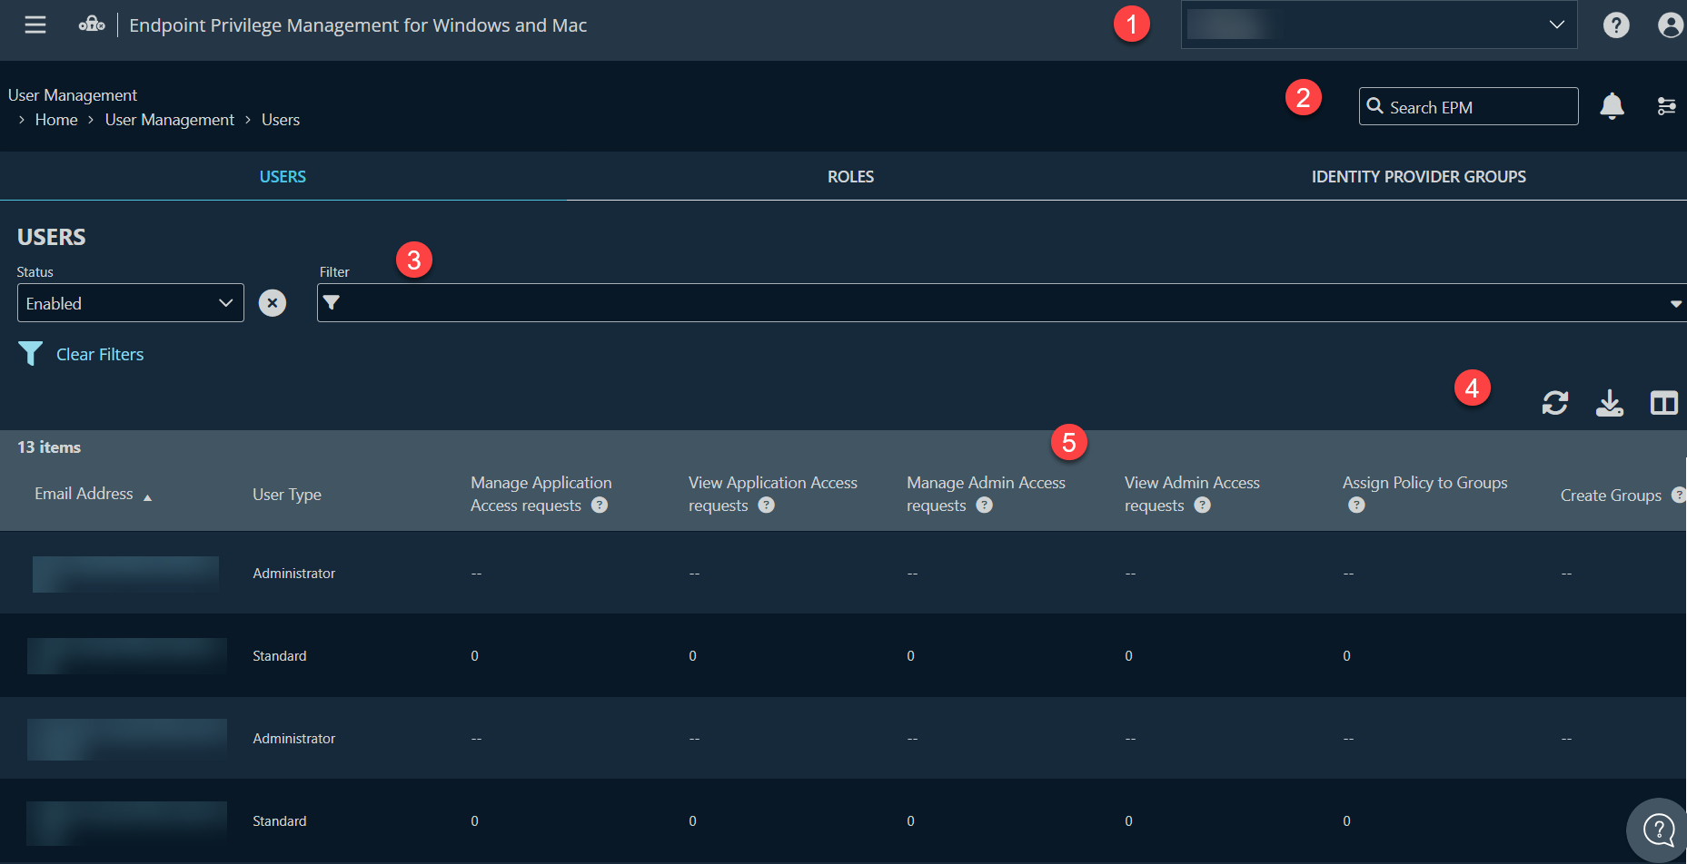Screen dimensions: 1687x864
Task: Sort by the Email Address column
Action: click(x=84, y=494)
